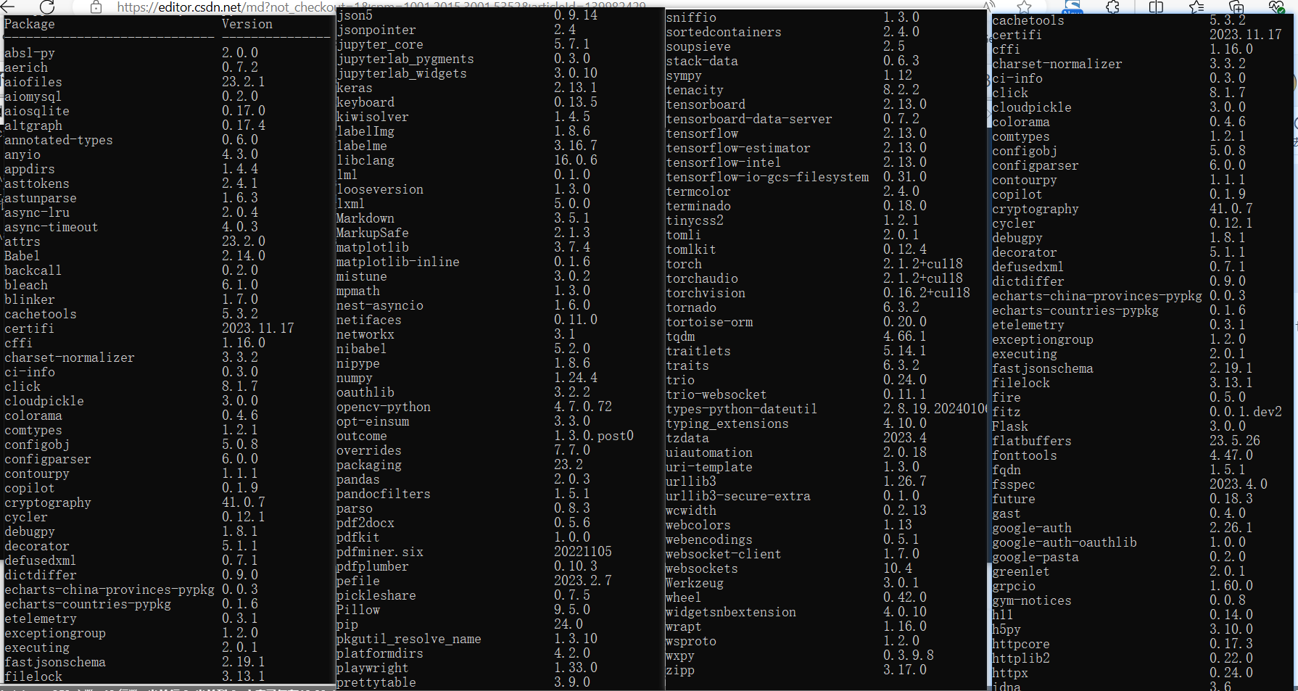The width and height of the screenshot is (1298, 691).
Task: Select the h5py package name
Action: click(x=1006, y=629)
